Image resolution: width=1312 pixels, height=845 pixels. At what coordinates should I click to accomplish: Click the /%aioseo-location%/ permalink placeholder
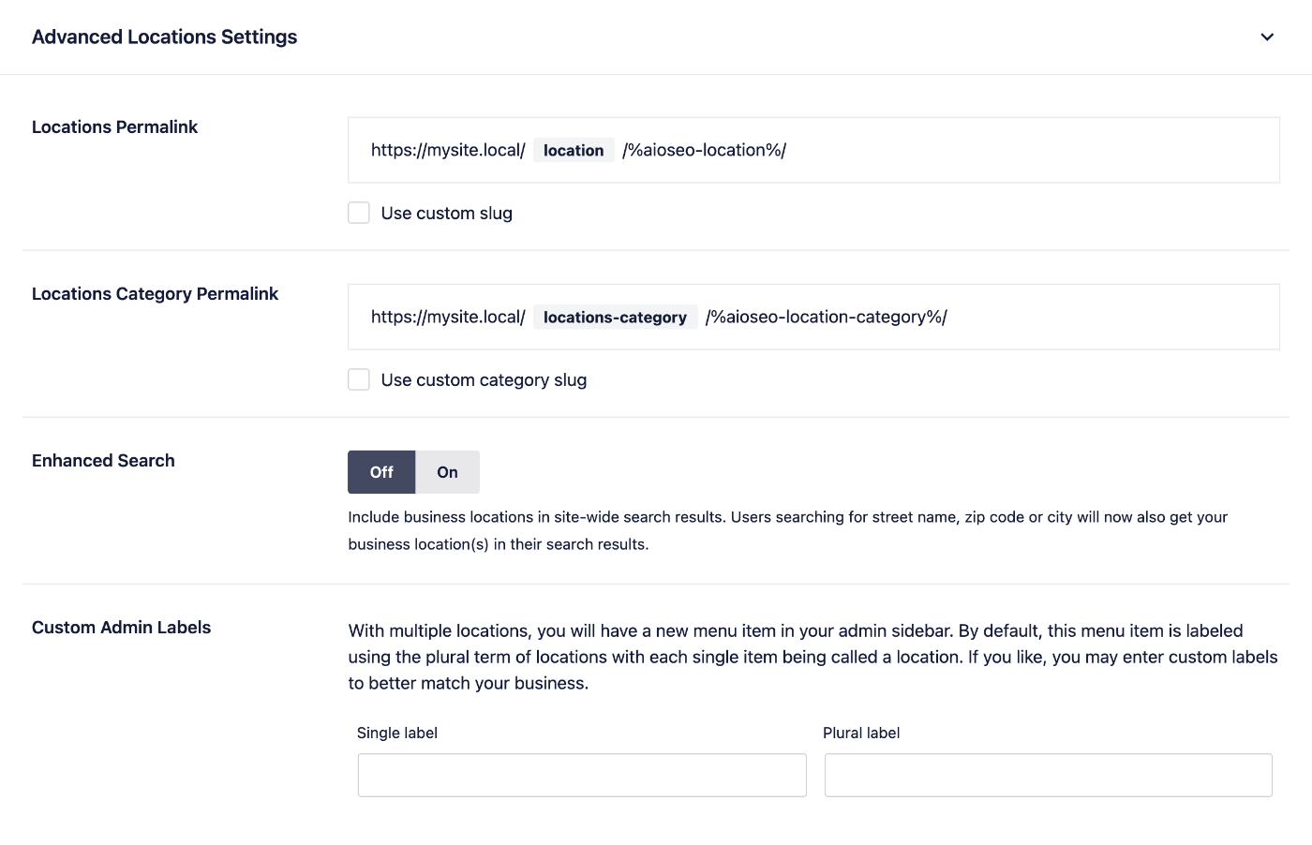[x=704, y=151]
